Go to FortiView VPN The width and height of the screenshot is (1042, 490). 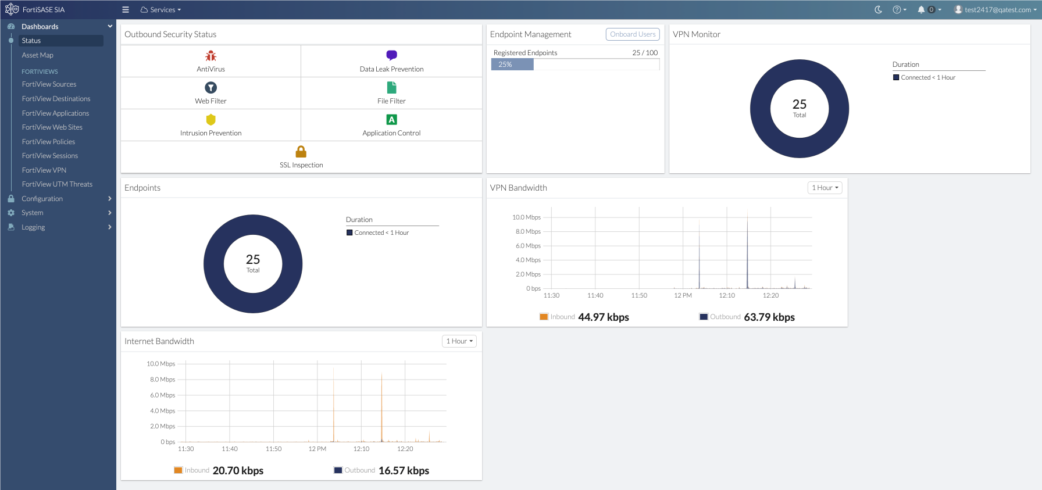coord(44,170)
